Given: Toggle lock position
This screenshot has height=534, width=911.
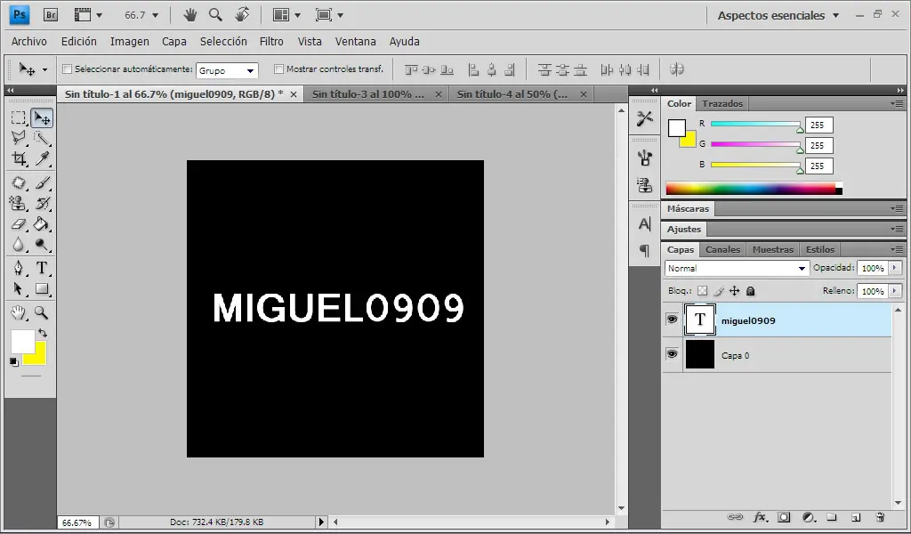Looking at the screenshot, I should pos(734,291).
